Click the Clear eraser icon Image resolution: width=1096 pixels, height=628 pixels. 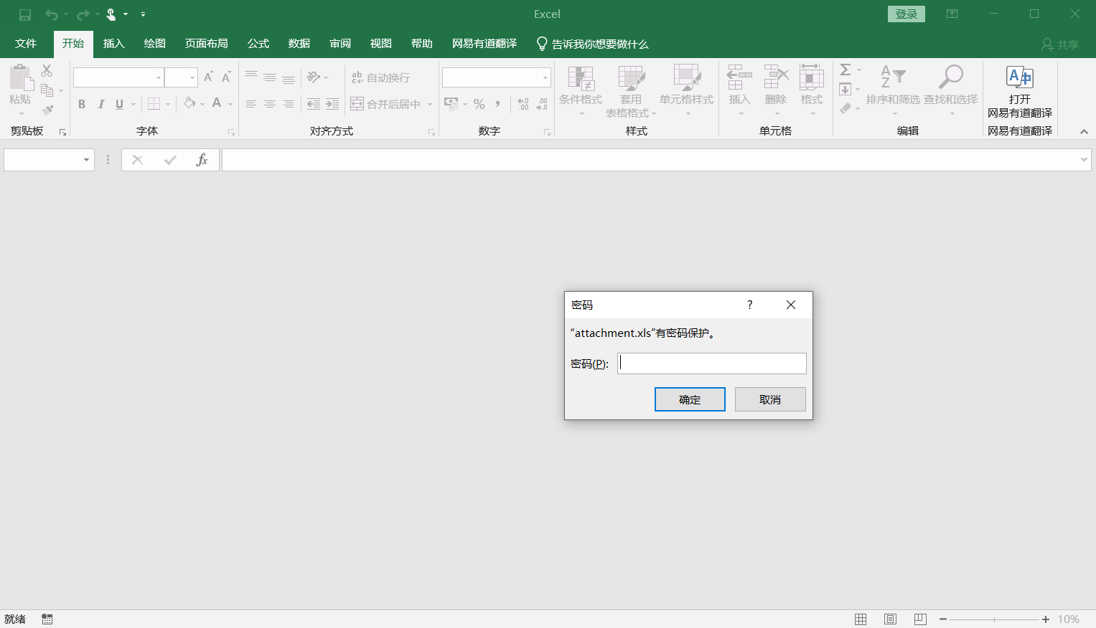[x=846, y=109]
